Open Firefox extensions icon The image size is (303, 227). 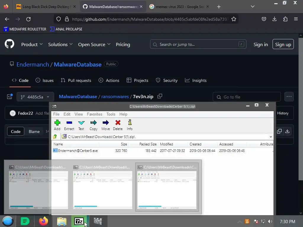[x=285, y=19]
